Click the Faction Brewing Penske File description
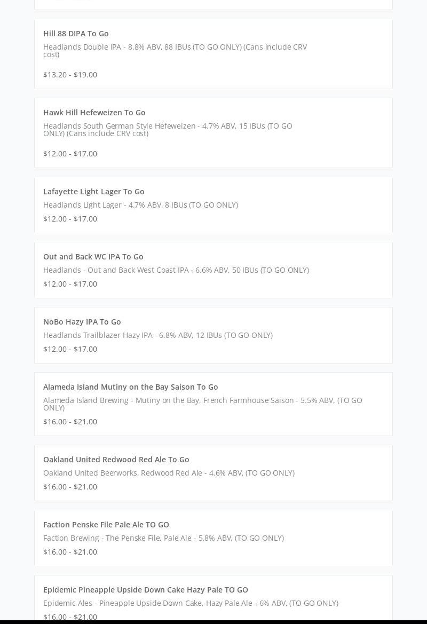 (163, 538)
